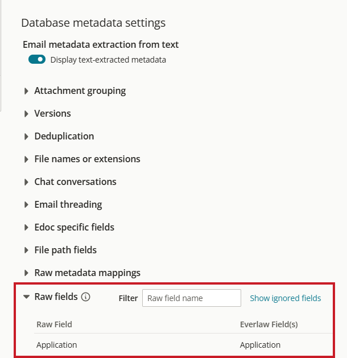Image resolution: width=347 pixels, height=358 pixels.
Task: Click the Raw fields info icon
Action: (x=86, y=297)
